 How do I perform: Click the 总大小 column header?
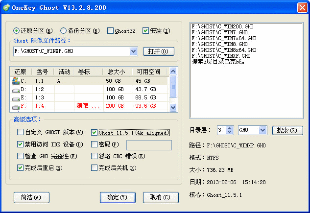(117, 71)
